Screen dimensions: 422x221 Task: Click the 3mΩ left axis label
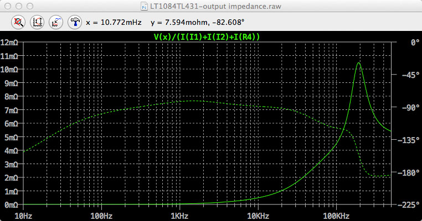point(11,164)
